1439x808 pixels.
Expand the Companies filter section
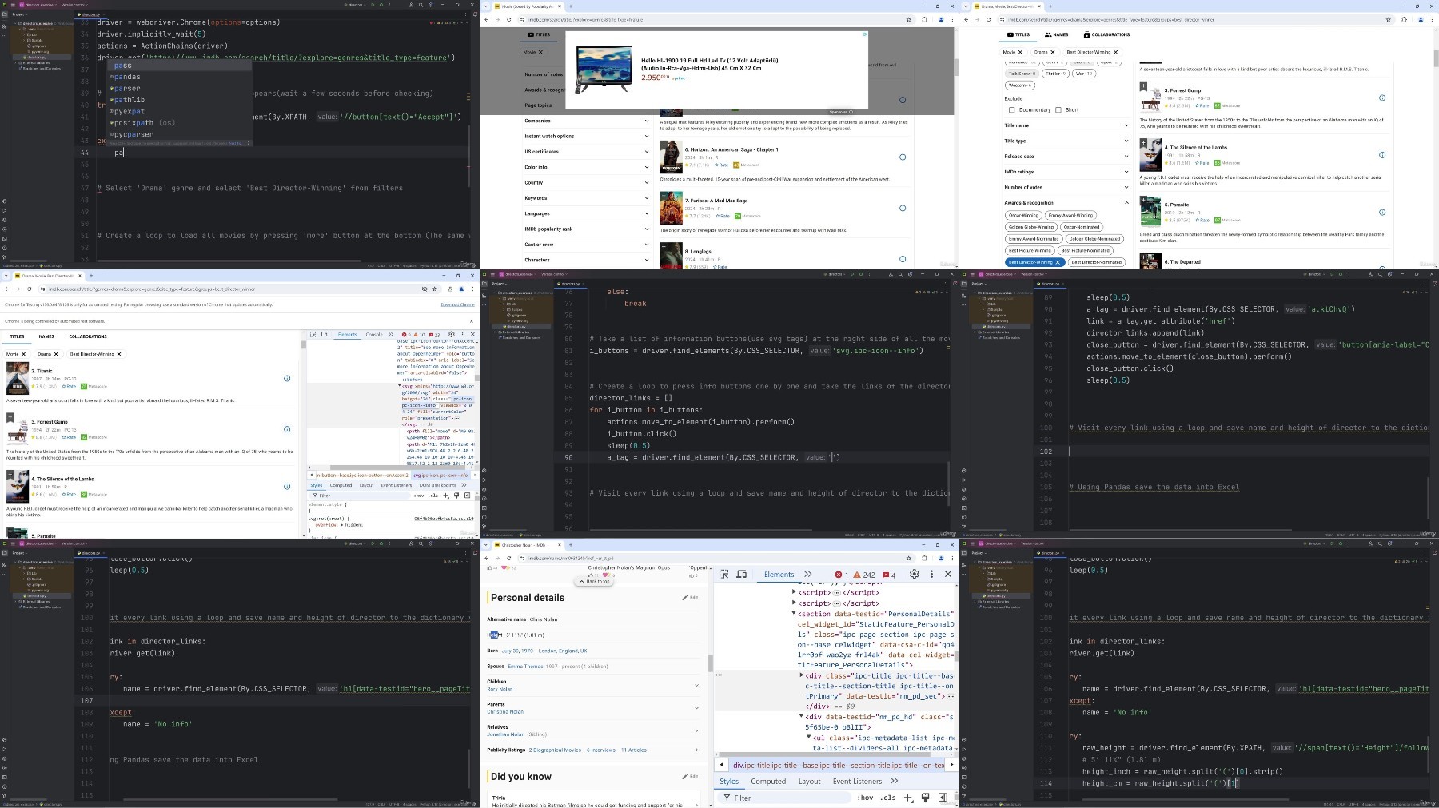pos(586,121)
